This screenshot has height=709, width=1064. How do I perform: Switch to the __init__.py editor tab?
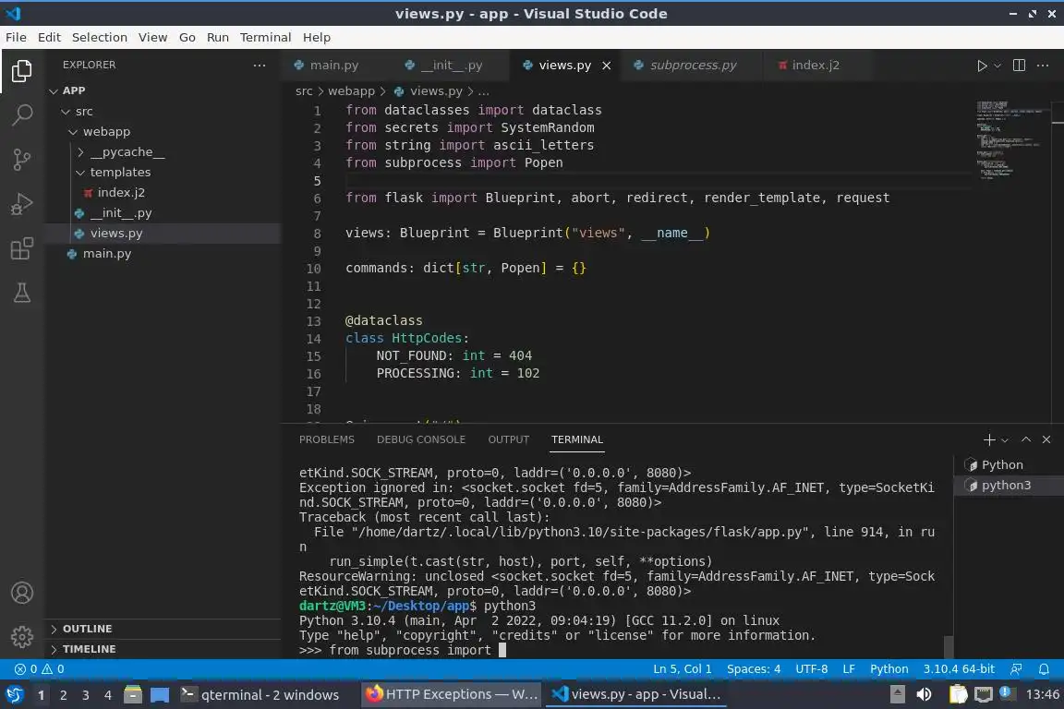(453, 66)
